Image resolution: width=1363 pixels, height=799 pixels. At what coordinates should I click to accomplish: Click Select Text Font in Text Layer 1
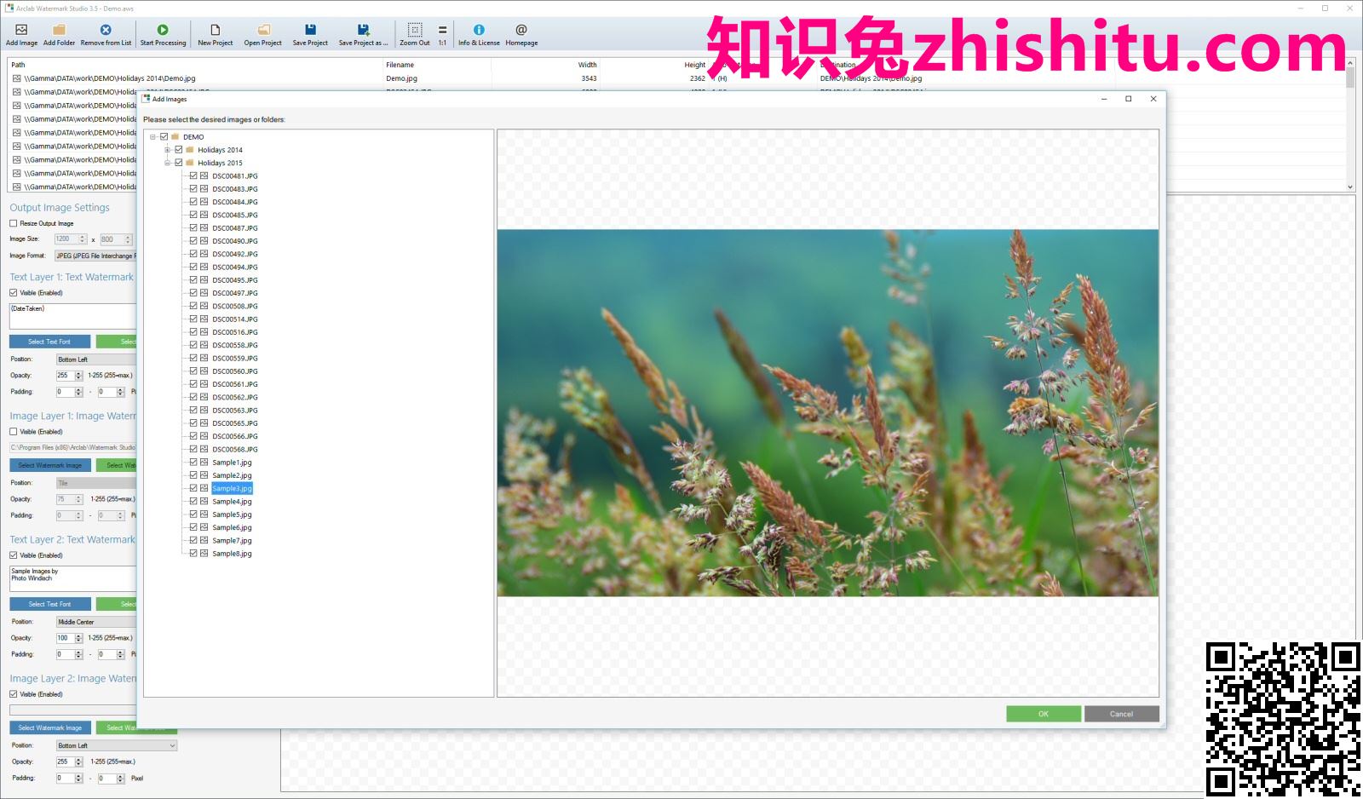click(49, 342)
